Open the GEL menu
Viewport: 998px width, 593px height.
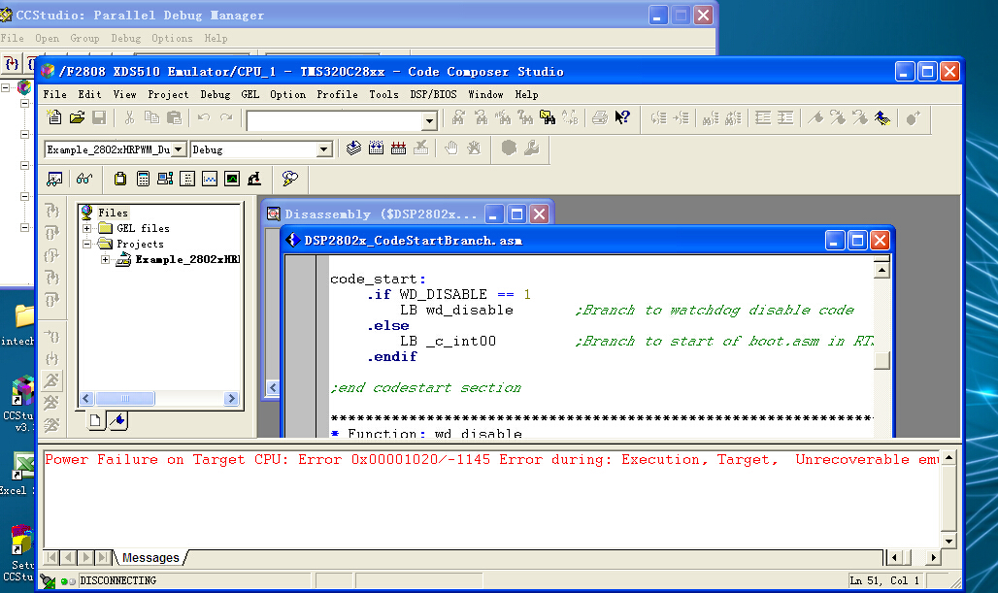(250, 94)
